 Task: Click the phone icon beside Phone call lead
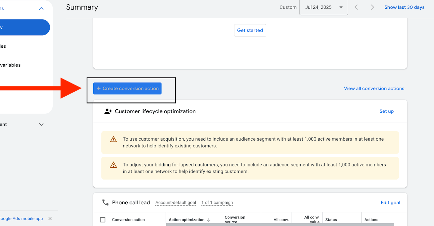pos(105,202)
